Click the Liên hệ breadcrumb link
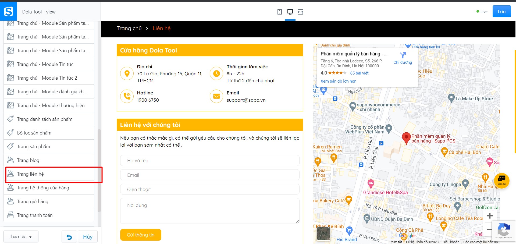The height and width of the screenshot is (244, 516). pyautogui.click(x=162, y=29)
